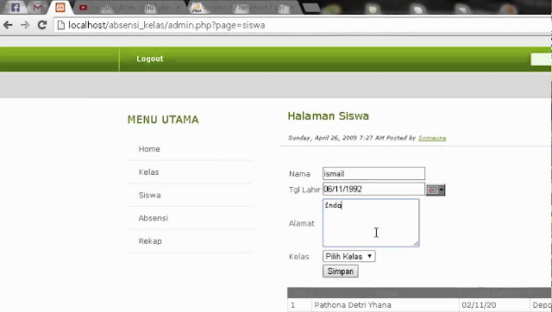The width and height of the screenshot is (552, 312).
Task: Open the YouTube Aceh tab
Action: click(x=129, y=8)
